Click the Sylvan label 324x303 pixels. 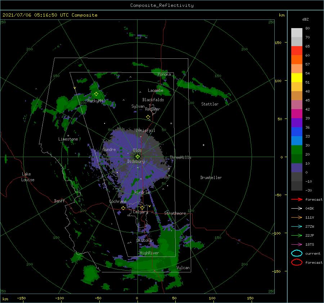click(x=138, y=106)
